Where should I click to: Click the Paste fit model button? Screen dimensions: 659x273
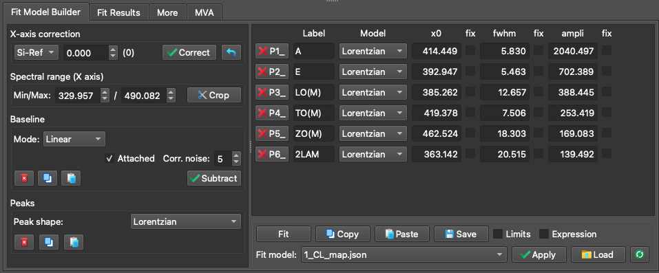coord(401,234)
